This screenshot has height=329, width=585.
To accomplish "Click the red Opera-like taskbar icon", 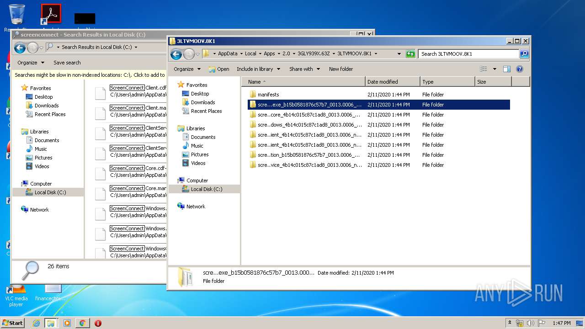I will (98, 323).
